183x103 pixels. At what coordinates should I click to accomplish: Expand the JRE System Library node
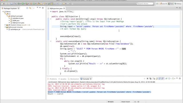5,25
